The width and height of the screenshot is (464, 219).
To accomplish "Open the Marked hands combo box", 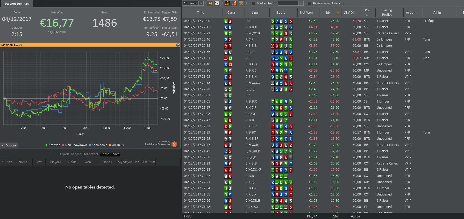I will tap(290, 3).
